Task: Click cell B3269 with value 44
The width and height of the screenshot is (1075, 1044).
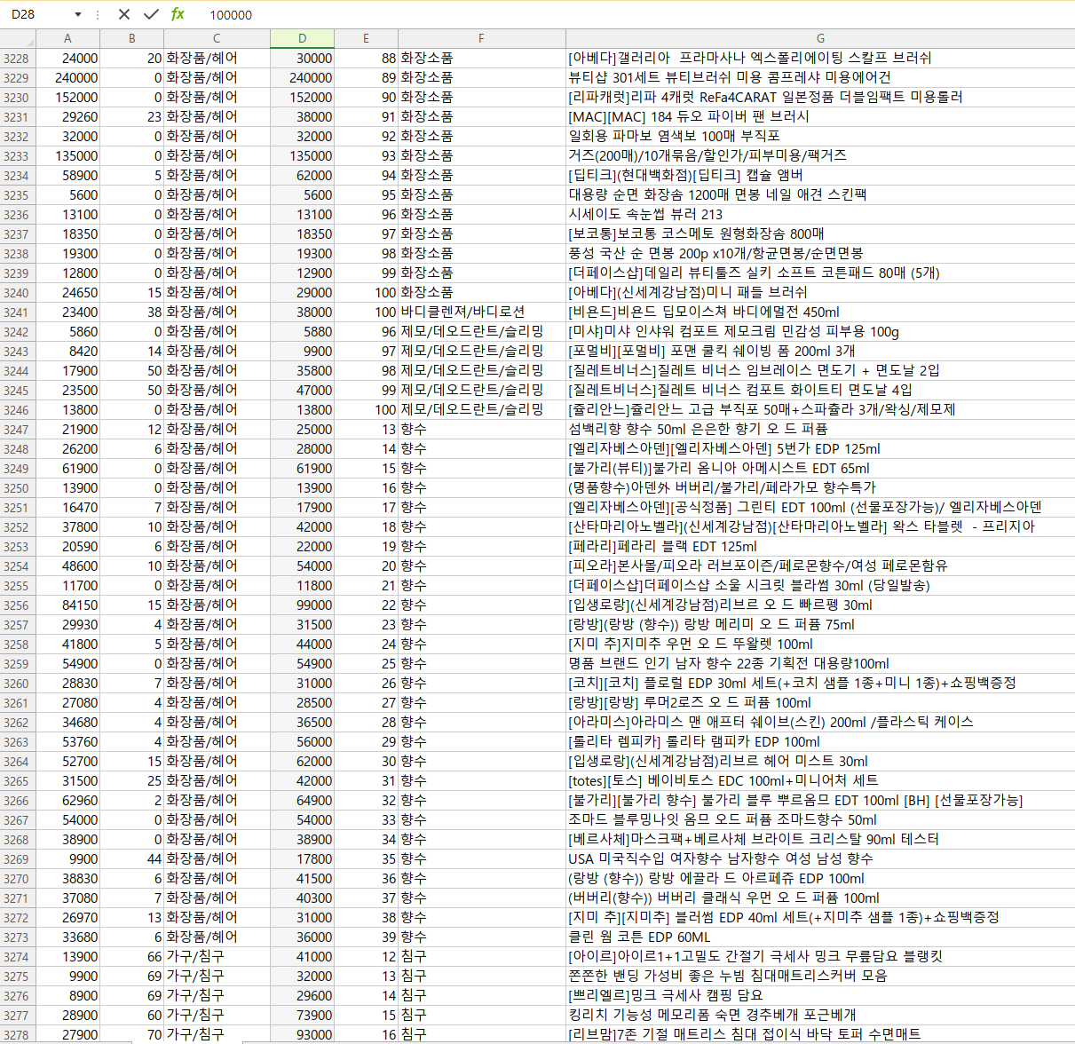Action: pyautogui.click(x=131, y=858)
